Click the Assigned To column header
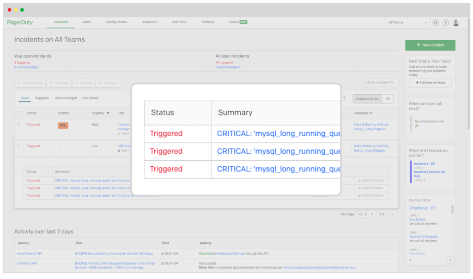Screen dimensions: 473x279 [363, 113]
